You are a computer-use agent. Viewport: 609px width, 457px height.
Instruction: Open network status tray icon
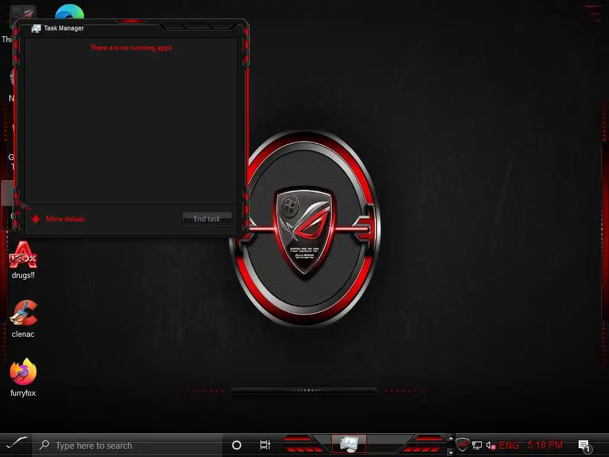477,445
